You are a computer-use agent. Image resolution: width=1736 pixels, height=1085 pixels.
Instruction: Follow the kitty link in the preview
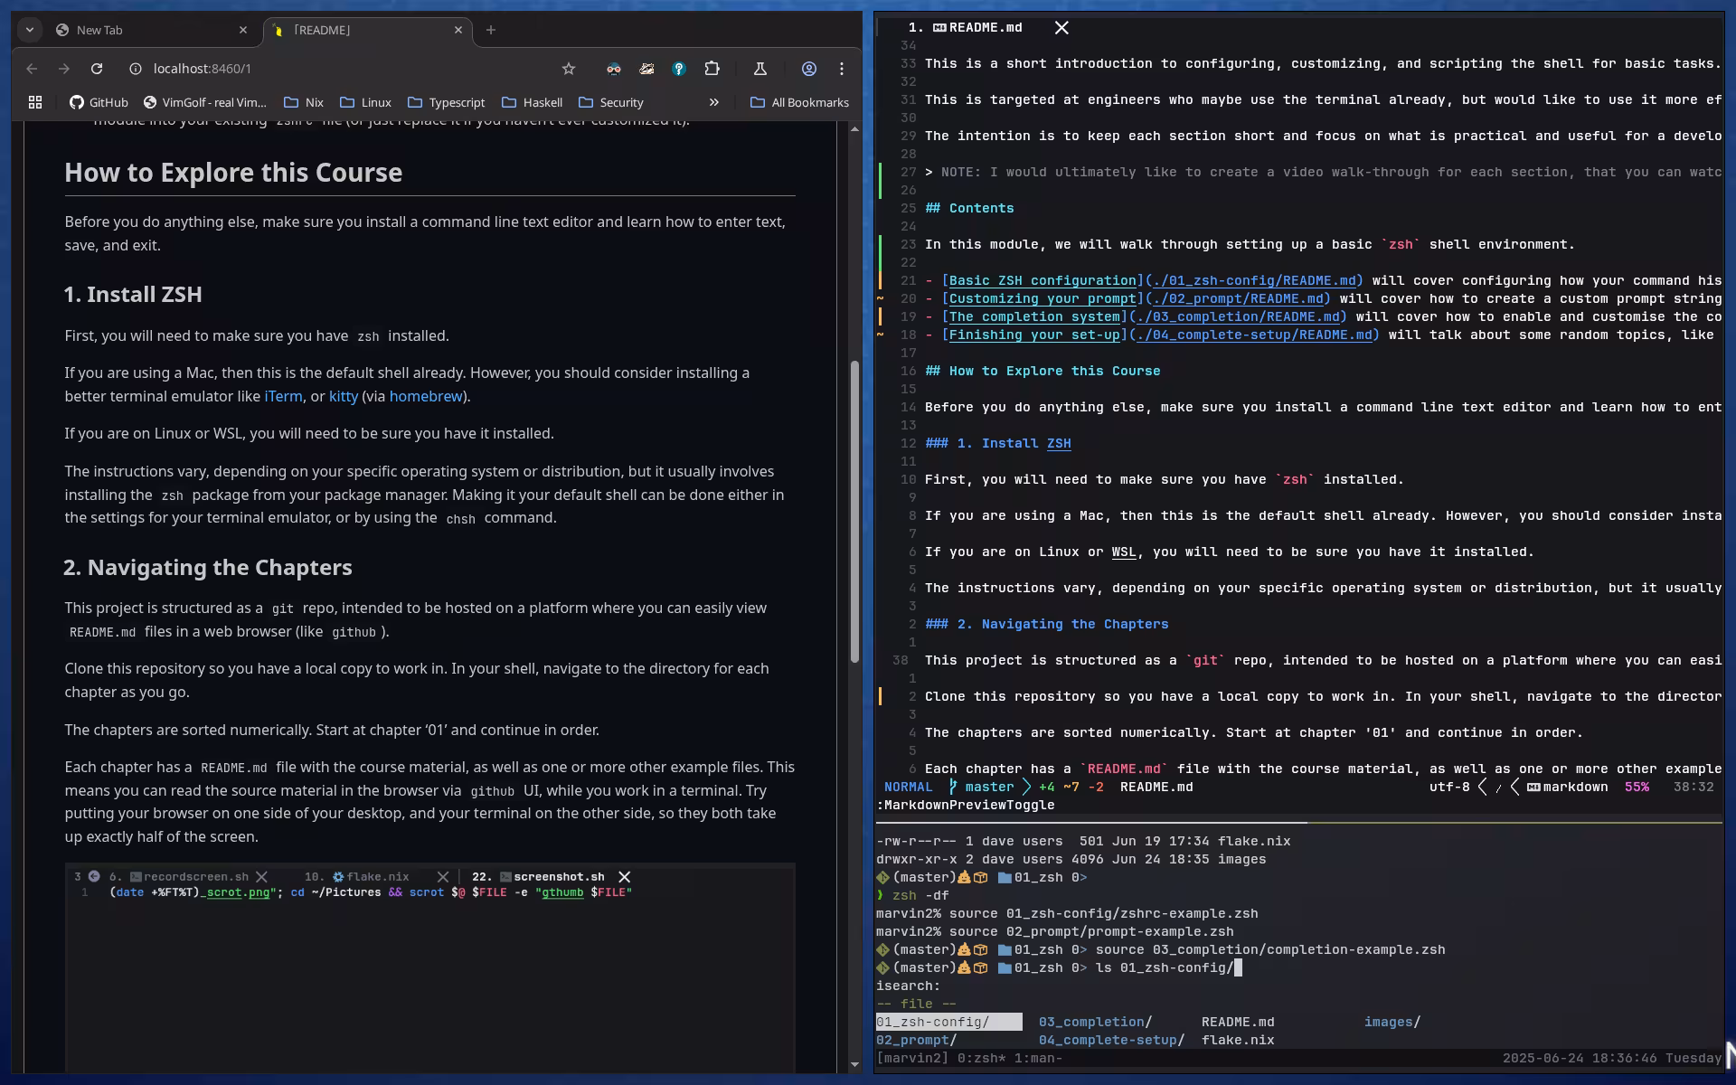[x=343, y=396]
